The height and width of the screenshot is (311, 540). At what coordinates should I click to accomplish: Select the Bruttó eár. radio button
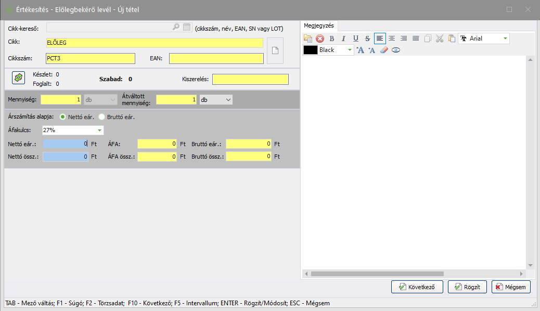coord(102,117)
